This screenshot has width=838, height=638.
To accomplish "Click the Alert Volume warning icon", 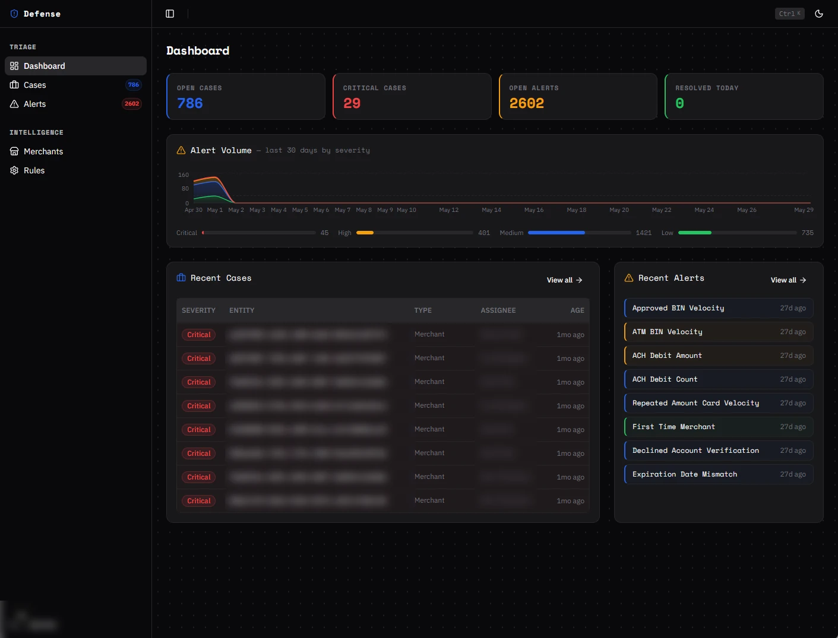I will click(181, 150).
